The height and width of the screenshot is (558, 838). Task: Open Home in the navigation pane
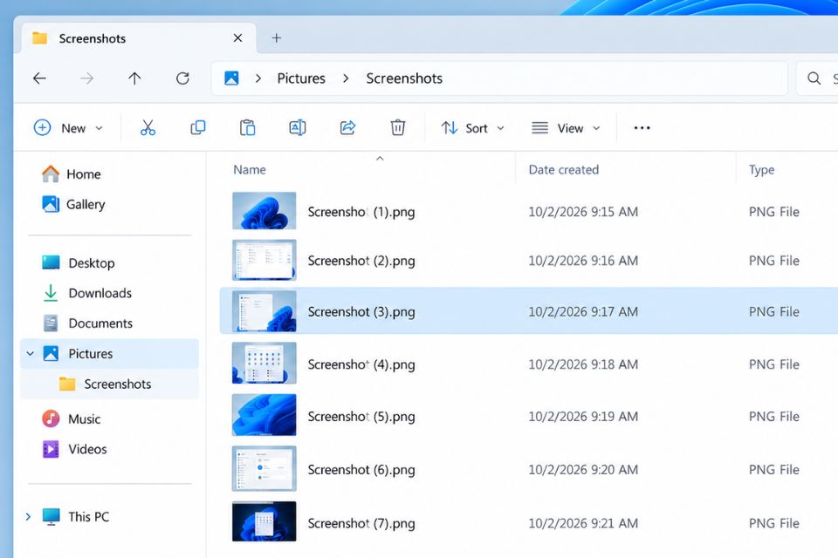click(x=71, y=174)
